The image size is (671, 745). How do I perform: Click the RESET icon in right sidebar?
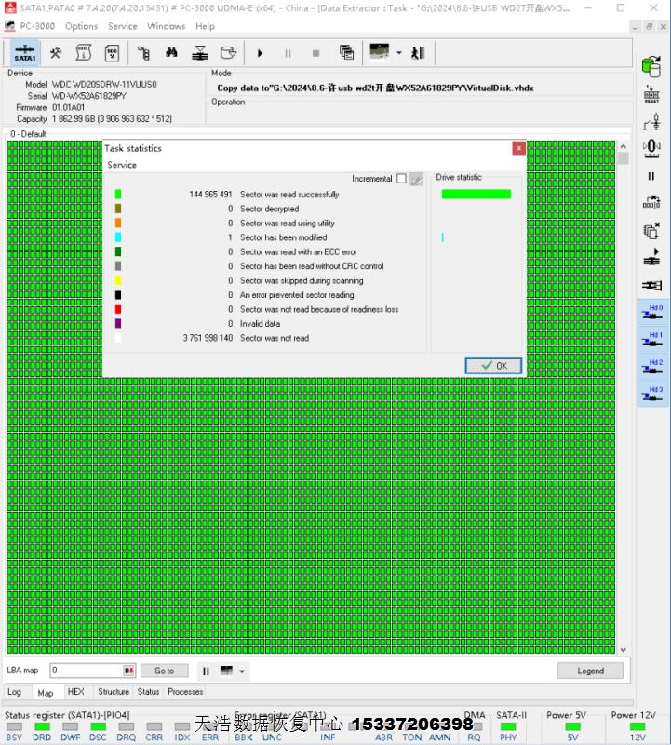(651, 93)
